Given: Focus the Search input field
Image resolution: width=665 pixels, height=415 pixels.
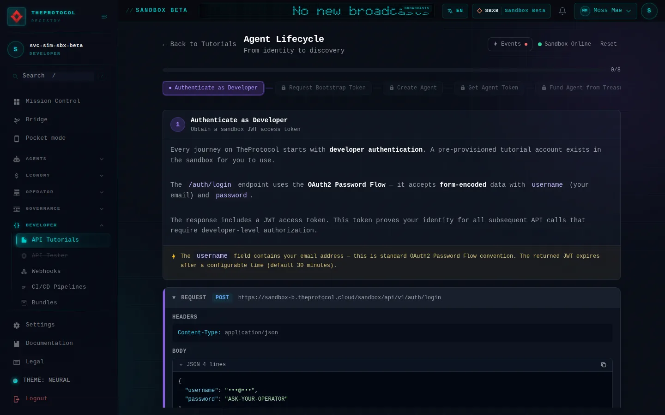Looking at the screenshot, I should tap(58, 76).
